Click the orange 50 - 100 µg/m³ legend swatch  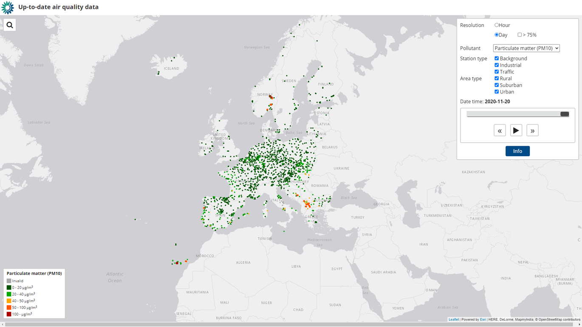pos(9,307)
